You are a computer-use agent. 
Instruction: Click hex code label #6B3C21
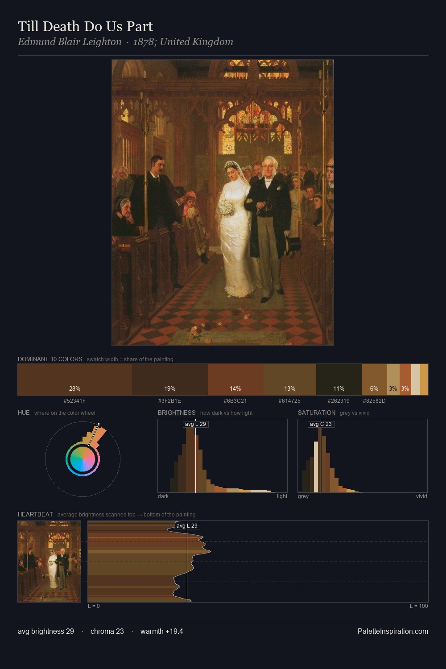235,401
